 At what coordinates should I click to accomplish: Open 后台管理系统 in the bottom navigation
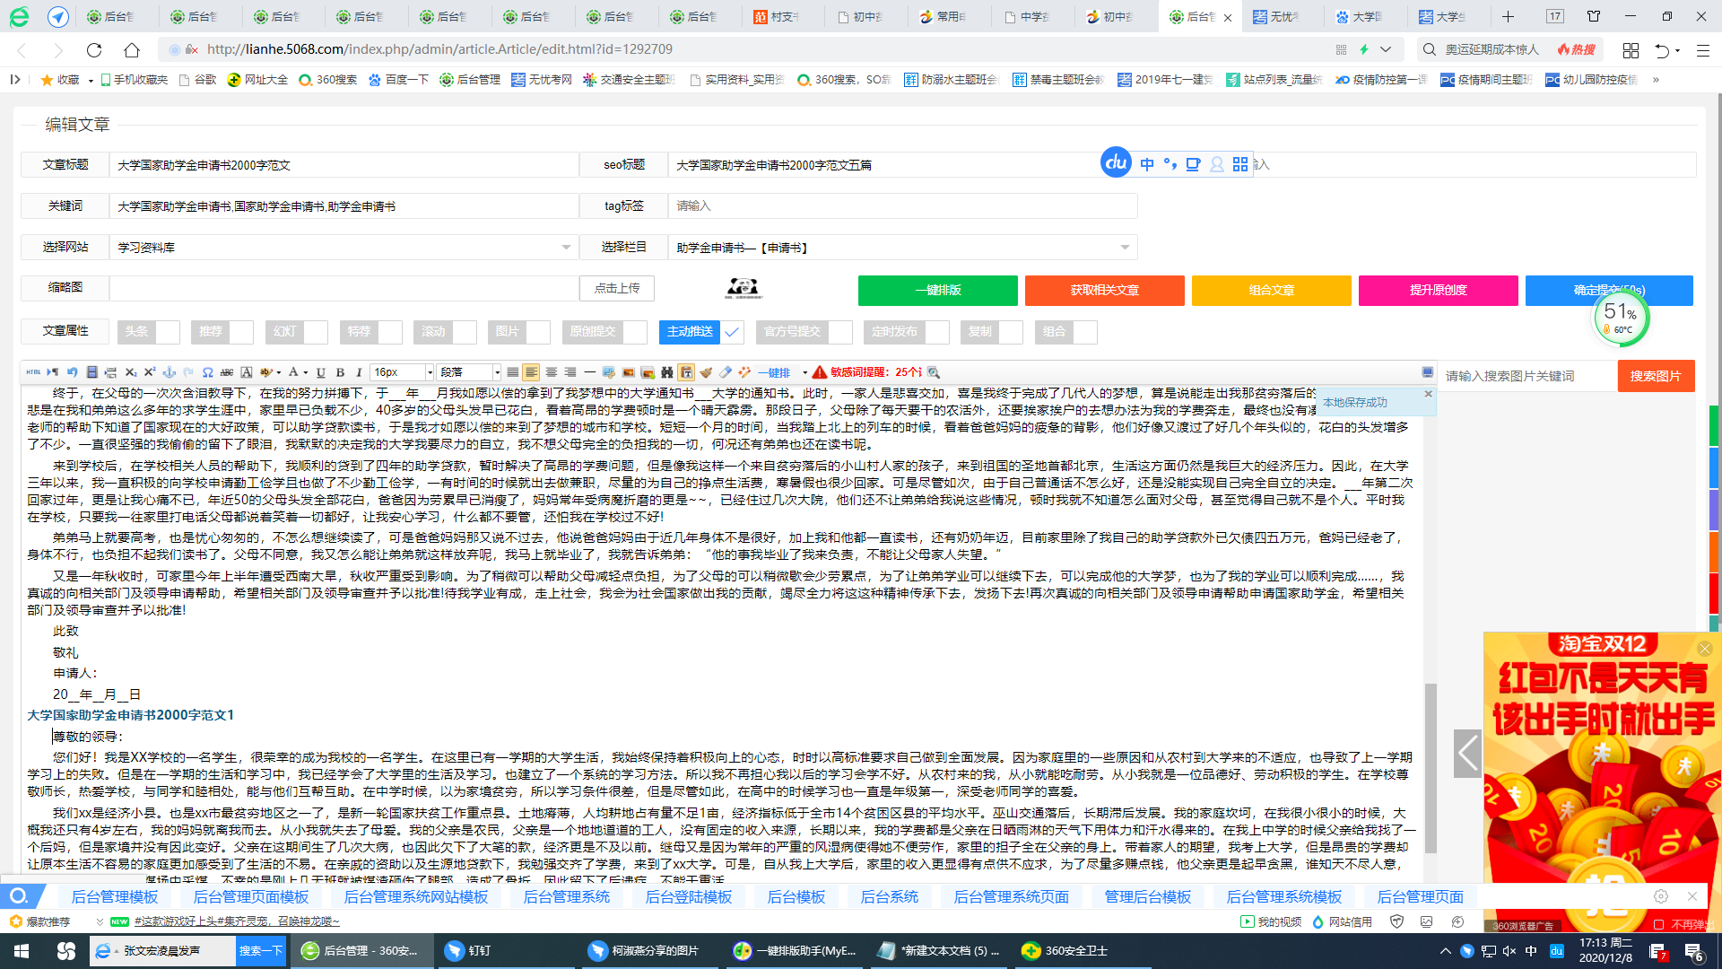click(x=565, y=896)
